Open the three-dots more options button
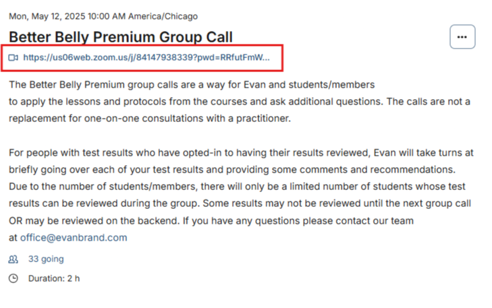This screenshot has width=492, height=308. (x=462, y=37)
